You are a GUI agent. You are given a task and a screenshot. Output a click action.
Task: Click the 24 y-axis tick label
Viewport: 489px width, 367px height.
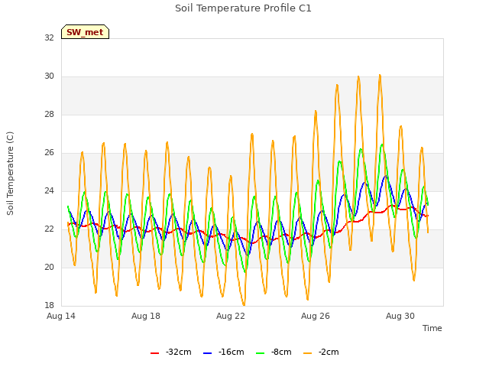point(49,190)
